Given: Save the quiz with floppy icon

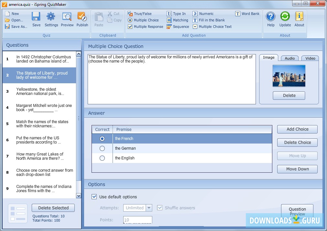Looking at the screenshot, I should point(36,19).
